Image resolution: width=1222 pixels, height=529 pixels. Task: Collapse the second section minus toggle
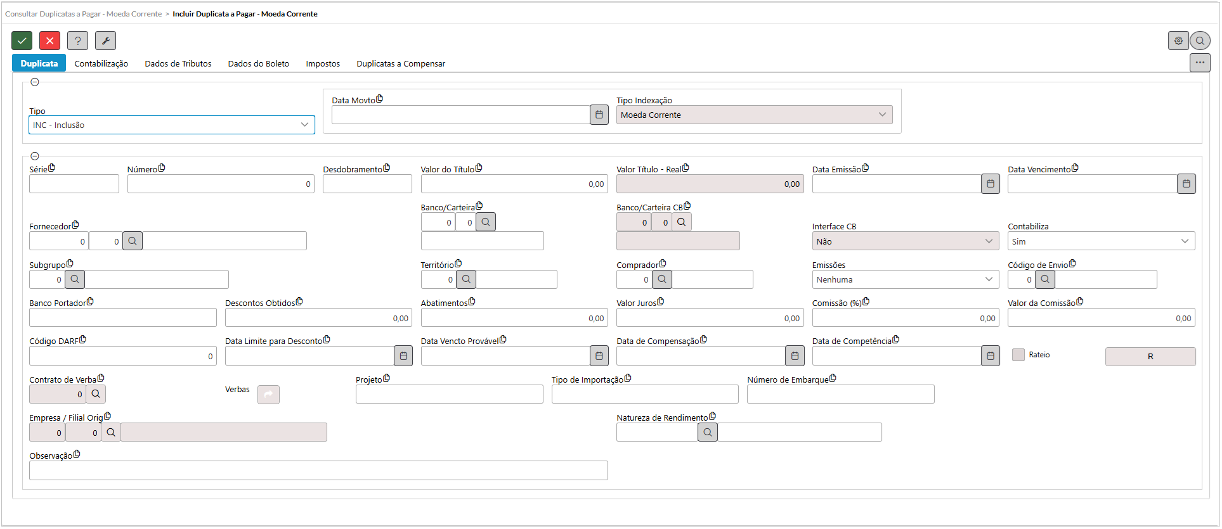(x=35, y=156)
